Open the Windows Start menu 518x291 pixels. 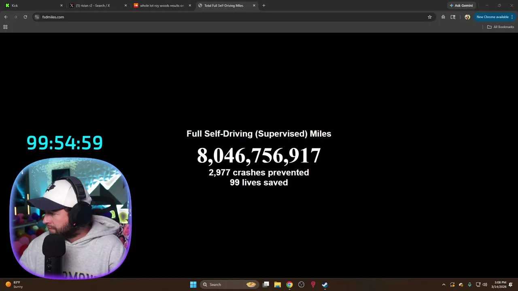[193, 285]
